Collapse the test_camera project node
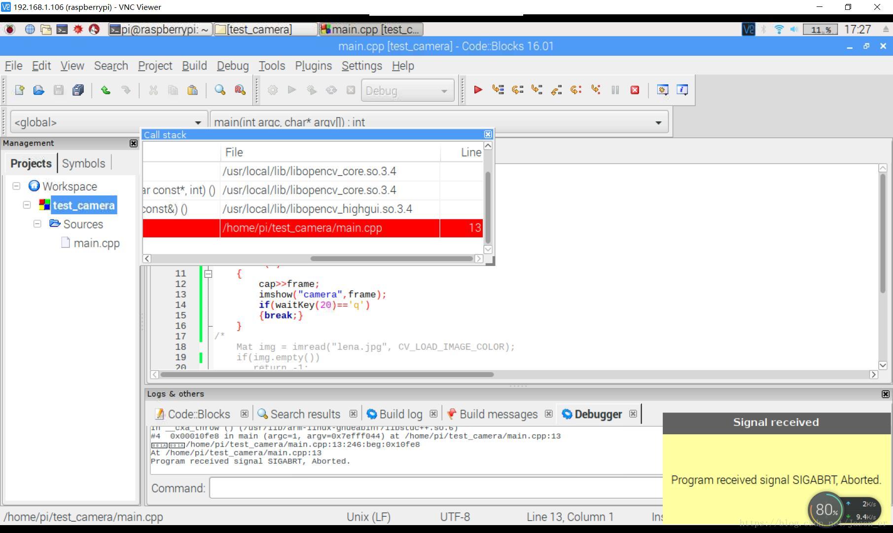The width and height of the screenshot is (893, 533). [27, 205]
